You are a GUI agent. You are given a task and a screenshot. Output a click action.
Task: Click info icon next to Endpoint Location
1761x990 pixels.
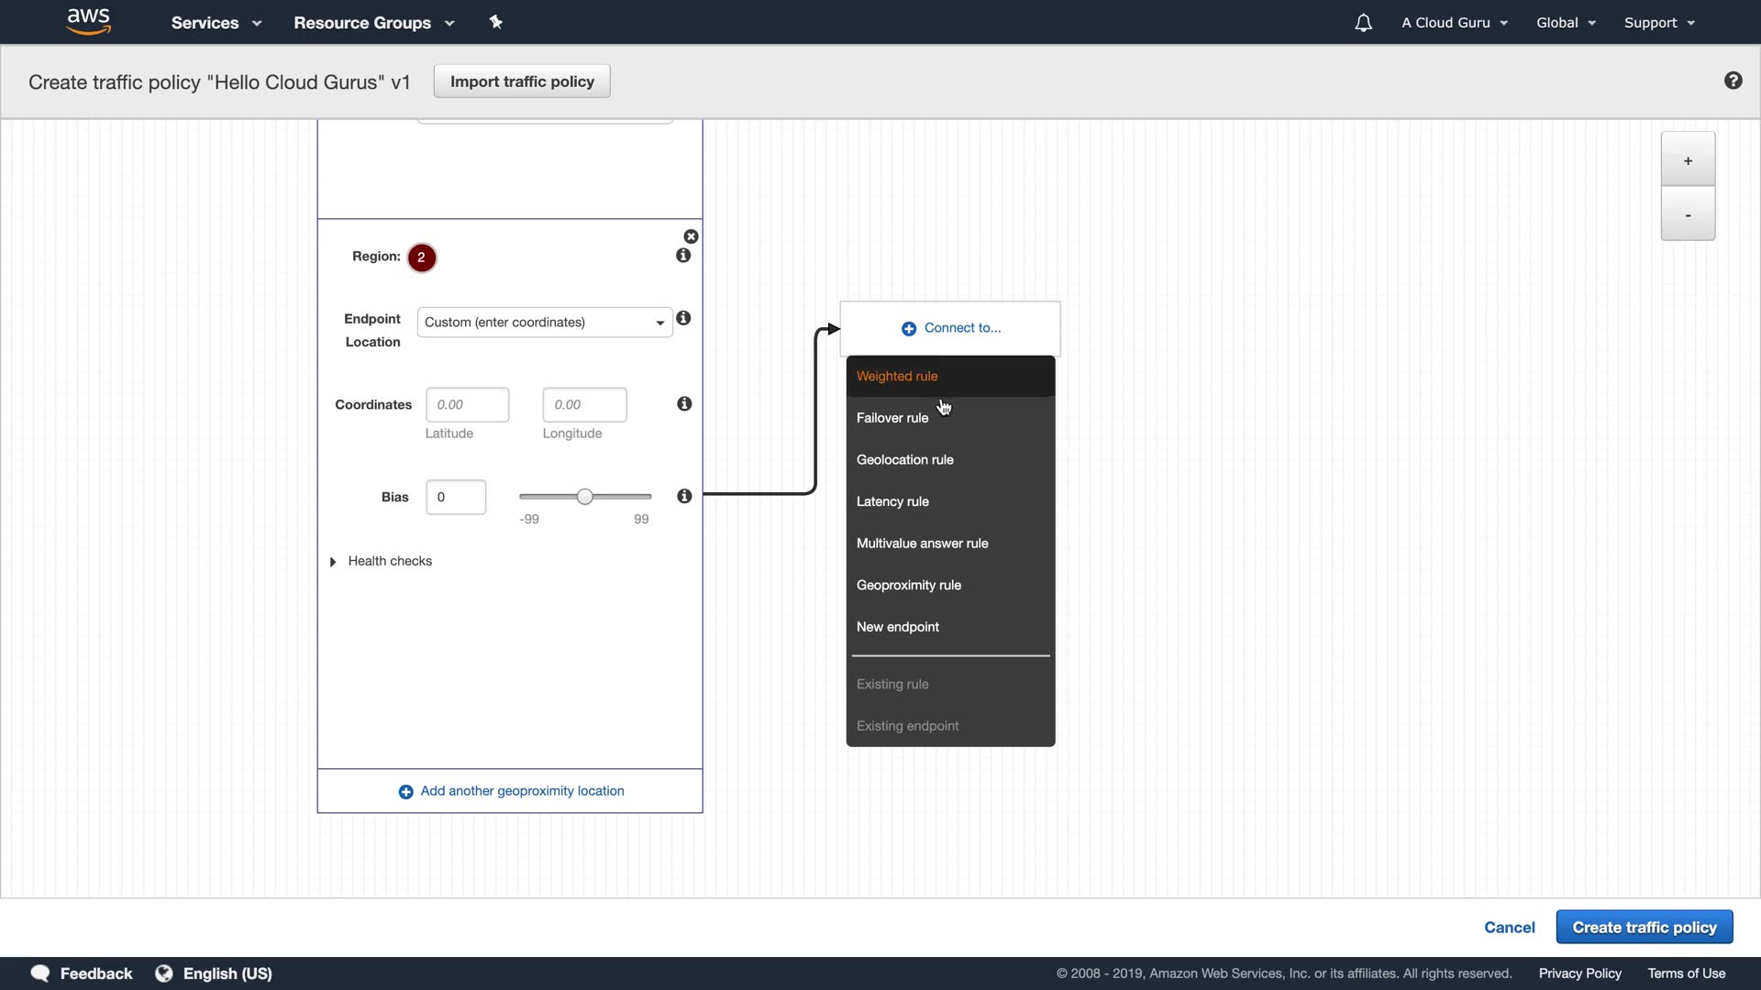tap(683, 318)
